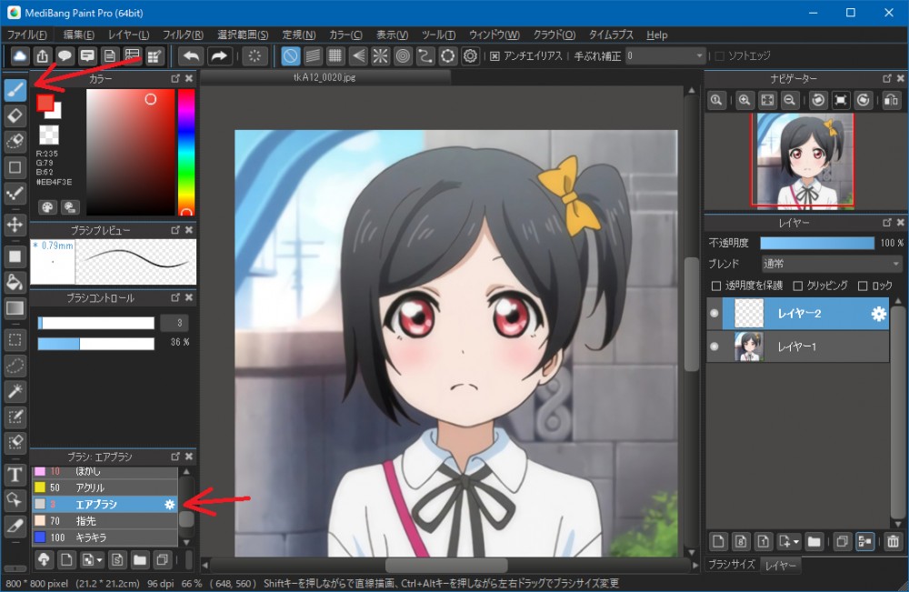Select the Move tool
Screen dimensions: 909x592
tap(15, 224)
